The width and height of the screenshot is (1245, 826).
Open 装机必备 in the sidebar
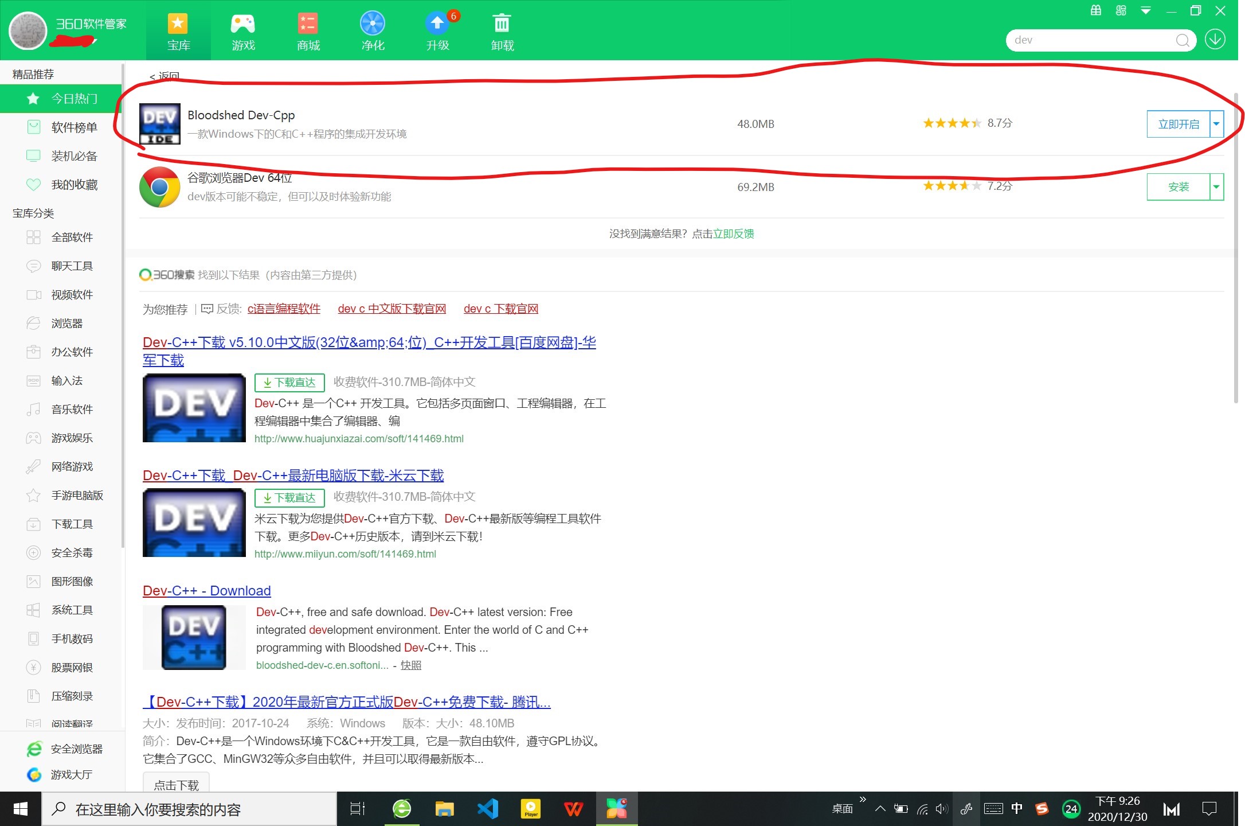(x=61, y=156)
